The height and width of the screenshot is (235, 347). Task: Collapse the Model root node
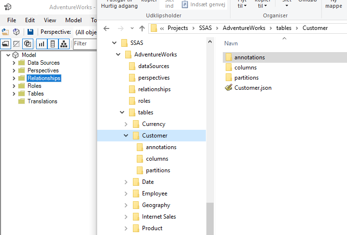[8, 55]
